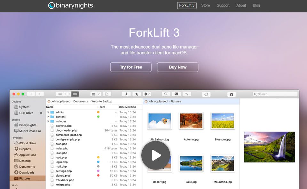Open Transfers via the download arrow icon
Screen dimensions: 307x189
point(232,94)
